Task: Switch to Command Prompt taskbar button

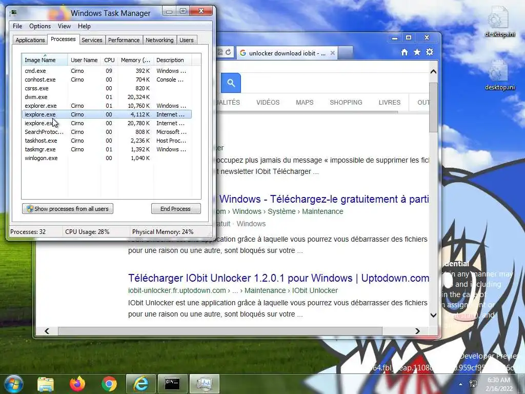Action: click(172, 384)
